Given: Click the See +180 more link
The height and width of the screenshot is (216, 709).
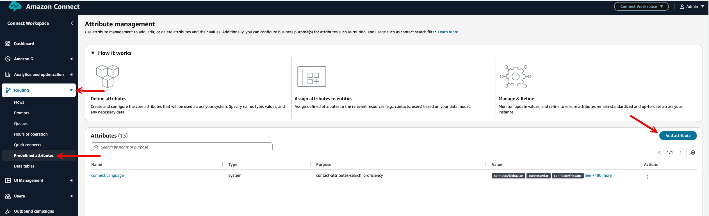Looking at the screenshot, I should tap(598, 175).
